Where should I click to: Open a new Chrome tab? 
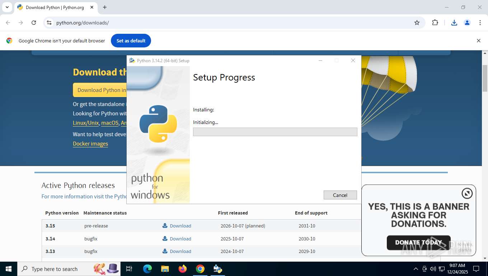point(105,7)
